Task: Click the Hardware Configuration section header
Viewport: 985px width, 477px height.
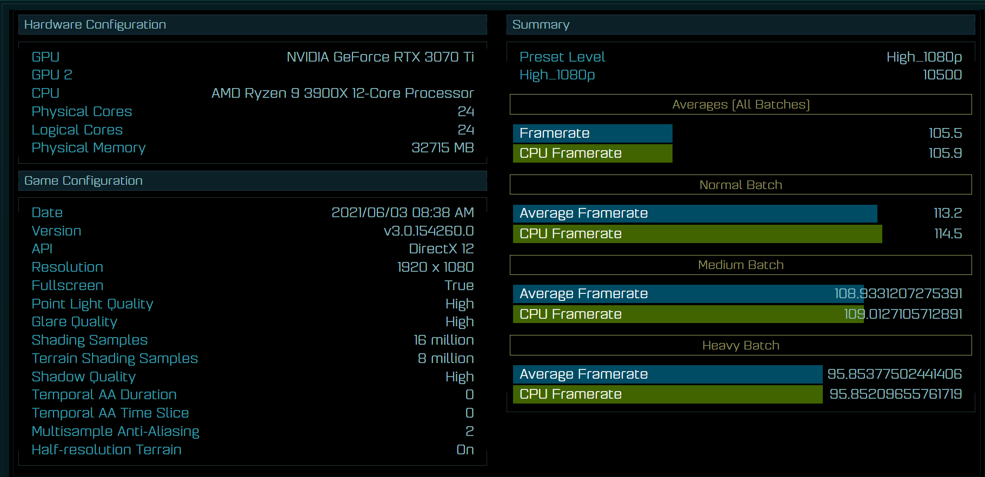Action: tap(95, 25)
